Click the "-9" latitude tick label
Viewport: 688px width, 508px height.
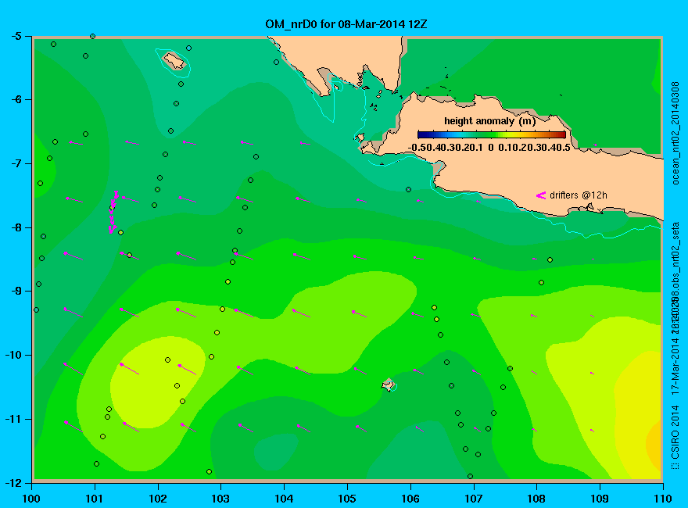[x=16, y=291]
